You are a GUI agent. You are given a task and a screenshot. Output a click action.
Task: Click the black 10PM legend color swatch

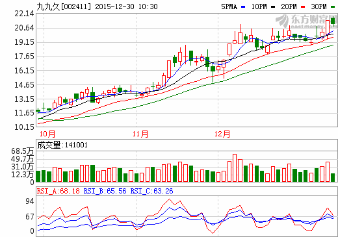pos(273,7)
